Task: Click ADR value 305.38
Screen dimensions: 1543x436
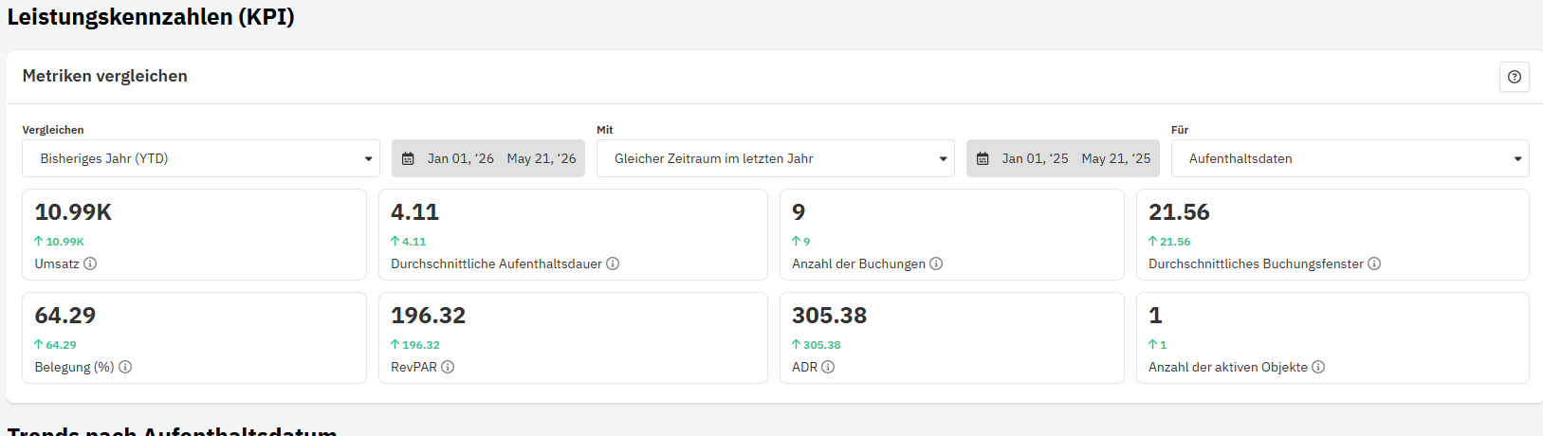Action: pos(830,316)
